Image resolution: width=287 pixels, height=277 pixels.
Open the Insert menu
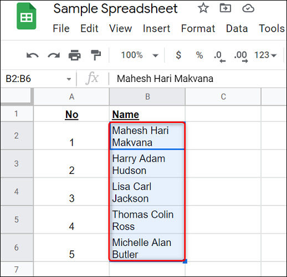156,28
